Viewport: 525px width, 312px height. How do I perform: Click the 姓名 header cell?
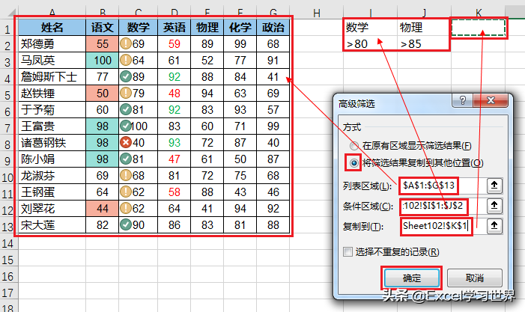(52, 27)
